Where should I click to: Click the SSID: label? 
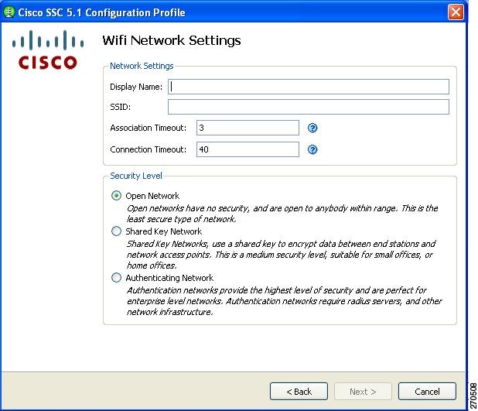click(x=120, y=107)
